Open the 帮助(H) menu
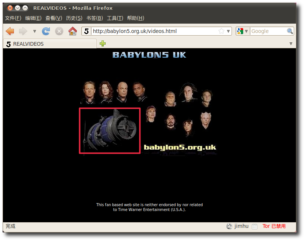305x241 pixels. coord(136,18)
